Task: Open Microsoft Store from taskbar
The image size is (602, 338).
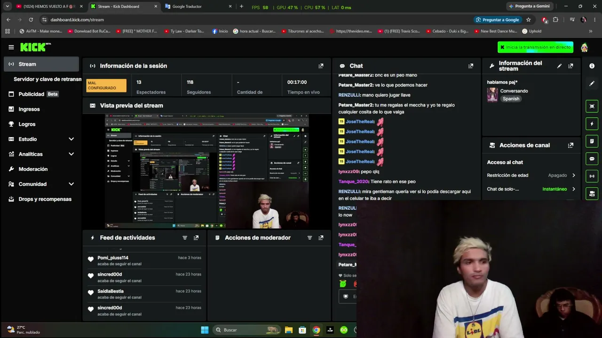Action: (x=302, y=330)
